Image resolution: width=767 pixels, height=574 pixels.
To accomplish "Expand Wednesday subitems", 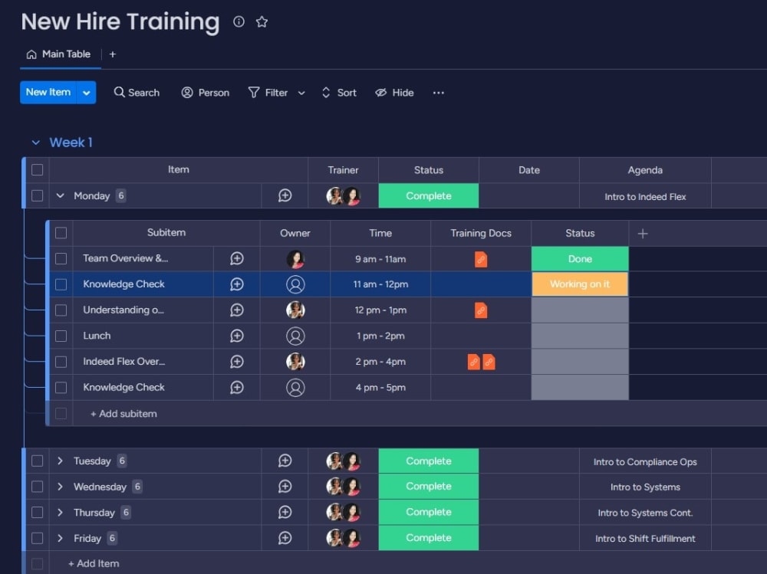I will point(60,487).
